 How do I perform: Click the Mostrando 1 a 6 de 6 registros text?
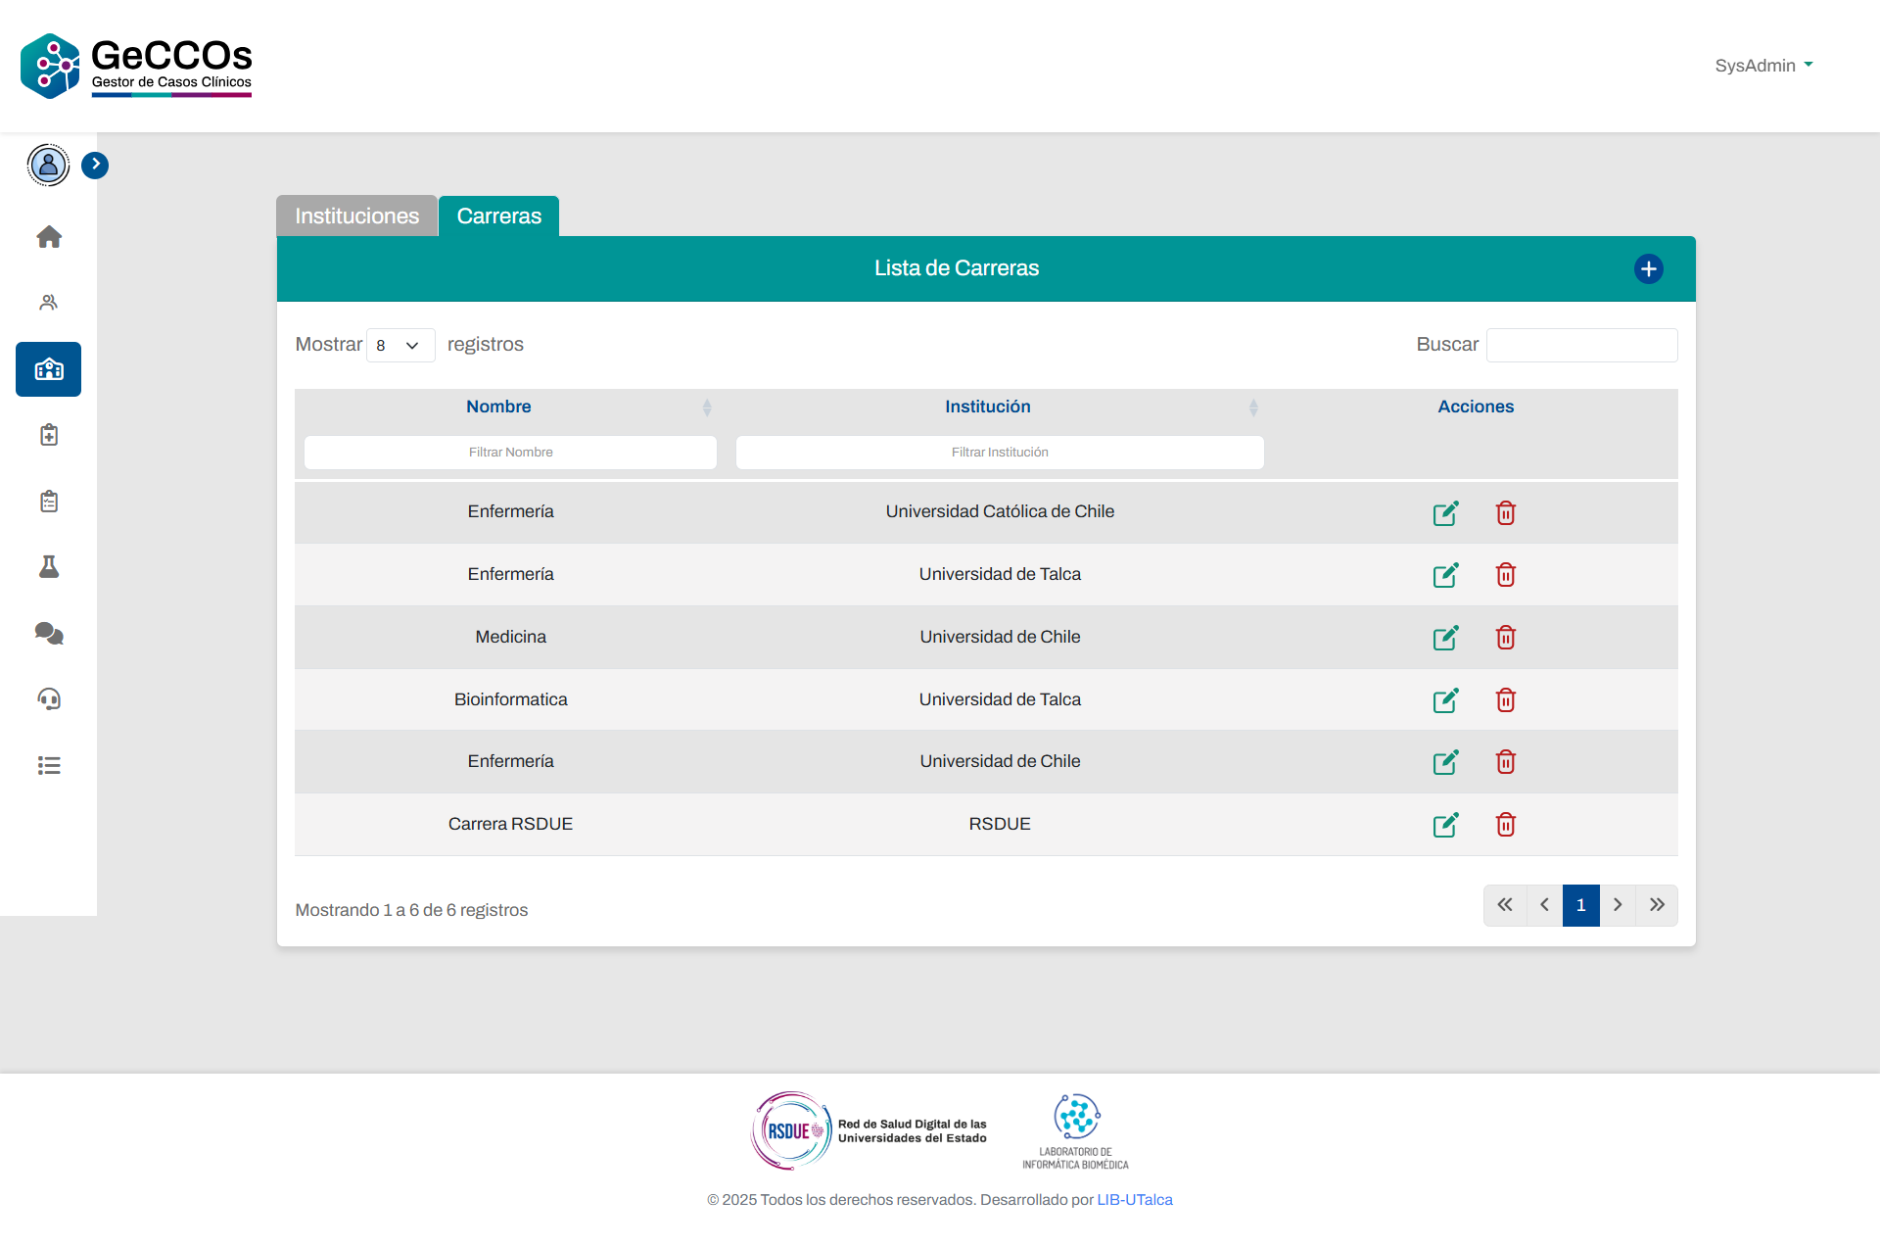pyautogui.click(x=411, y=910)
